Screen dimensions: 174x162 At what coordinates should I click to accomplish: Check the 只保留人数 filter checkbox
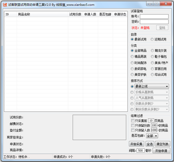click(133, 130)
